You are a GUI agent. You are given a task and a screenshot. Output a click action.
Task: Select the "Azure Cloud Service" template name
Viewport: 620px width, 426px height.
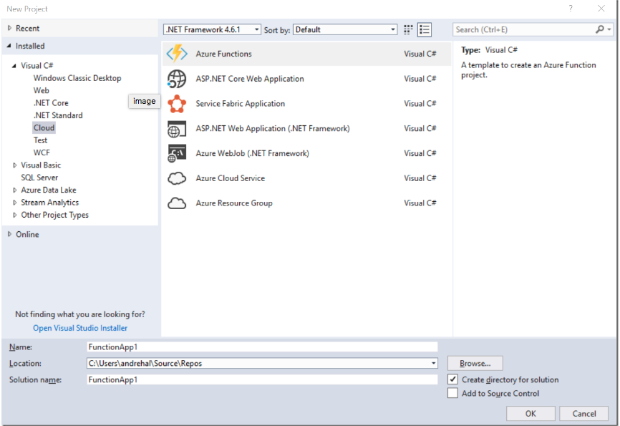[231, 178]
